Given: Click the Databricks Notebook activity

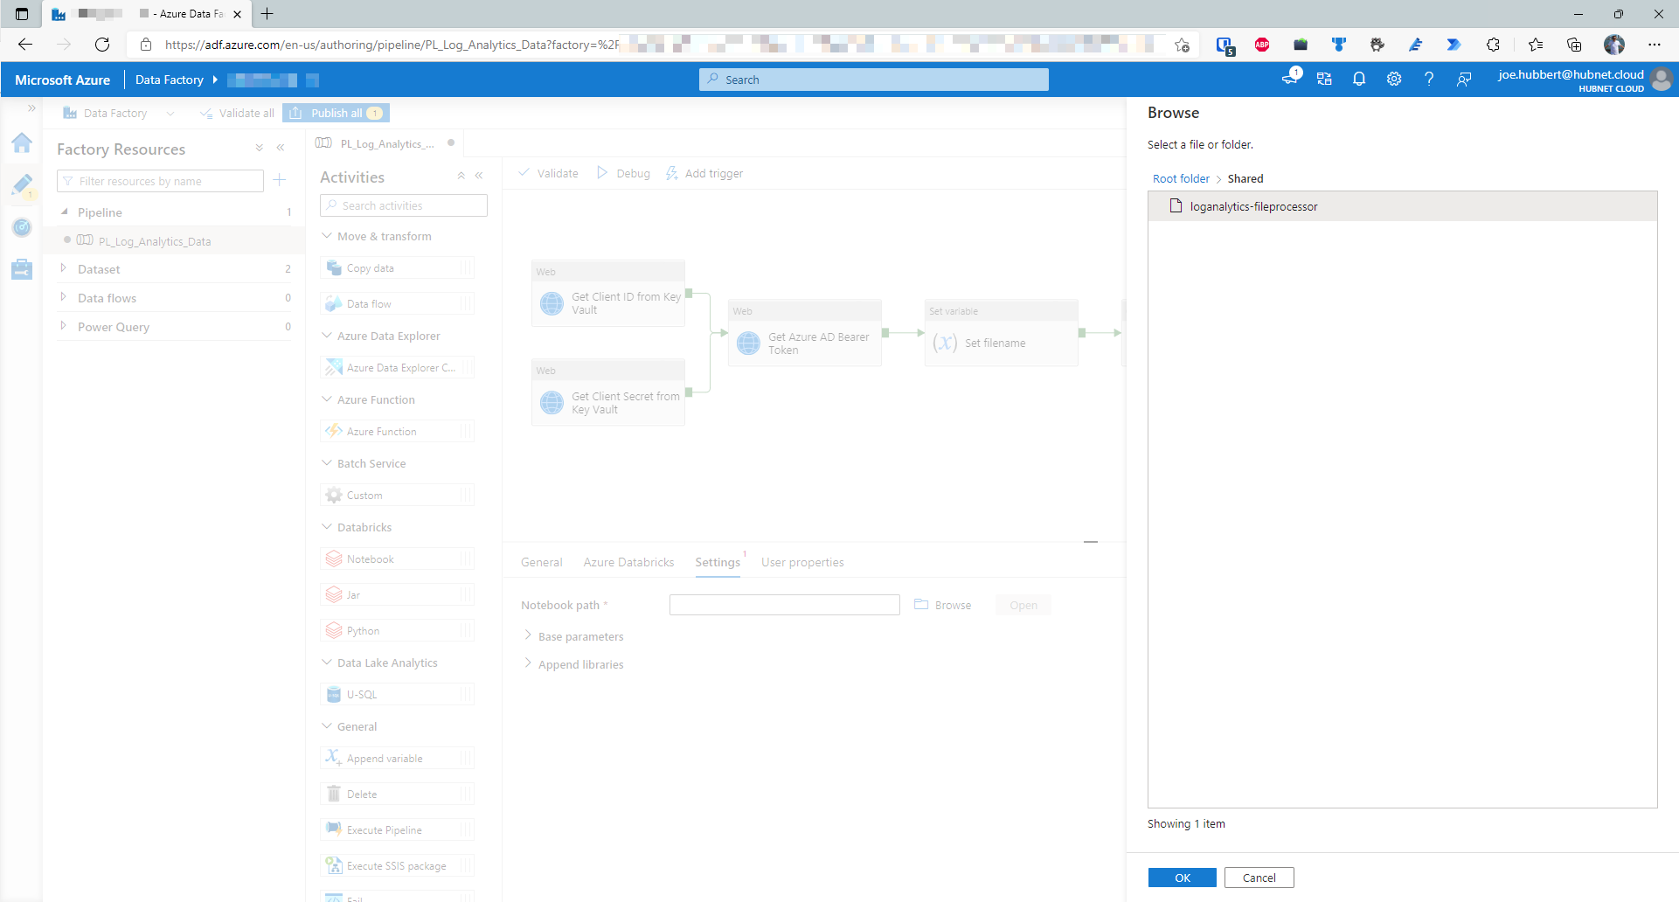Looking at the screenshot, I should pyautogui.click(x=398, y=559).
